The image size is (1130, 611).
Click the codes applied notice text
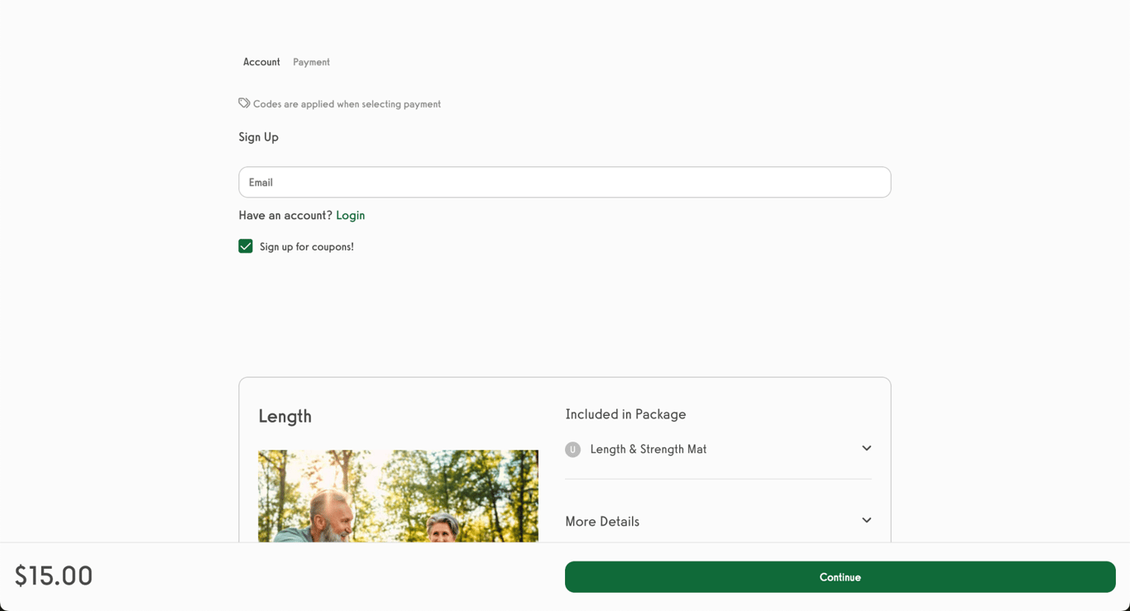point(347,104)
